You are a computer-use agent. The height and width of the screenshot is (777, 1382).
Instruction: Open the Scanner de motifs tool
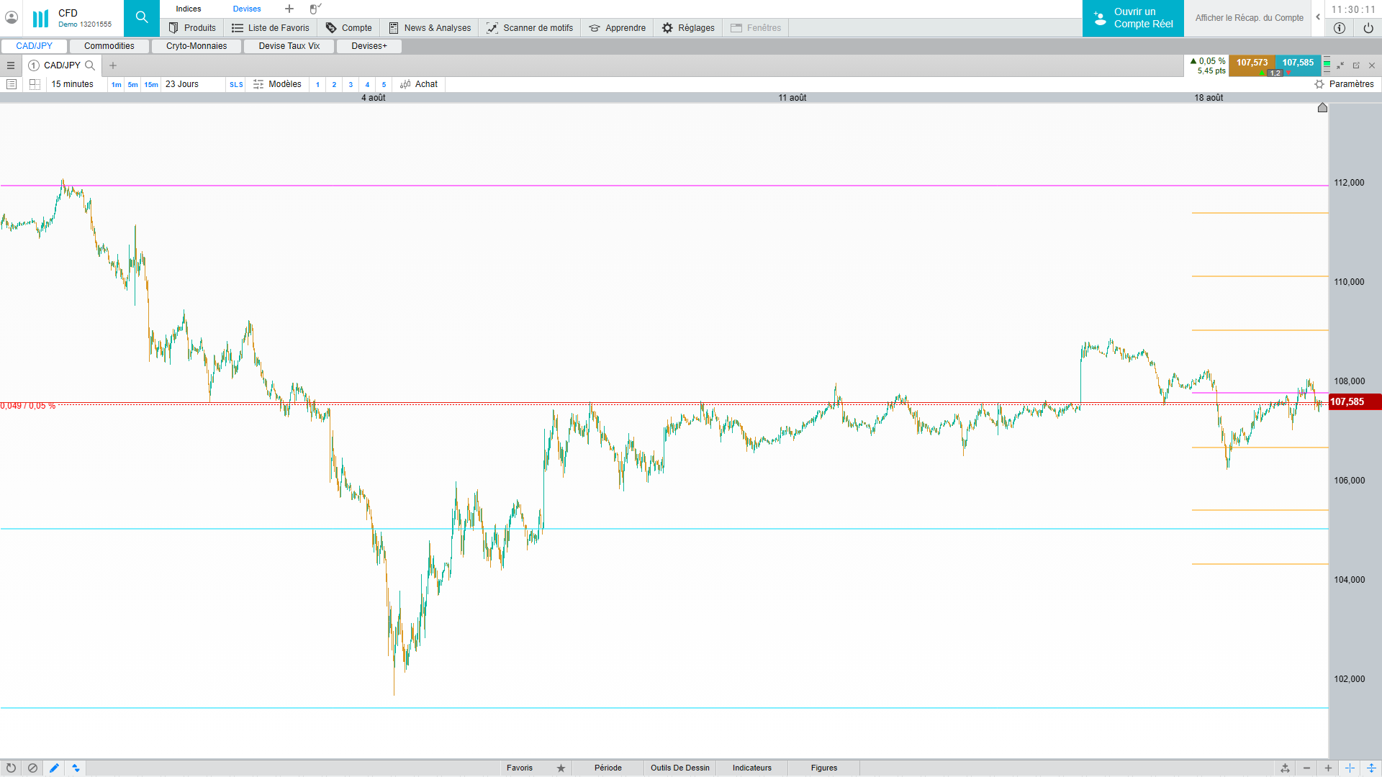tap(530, 28)
